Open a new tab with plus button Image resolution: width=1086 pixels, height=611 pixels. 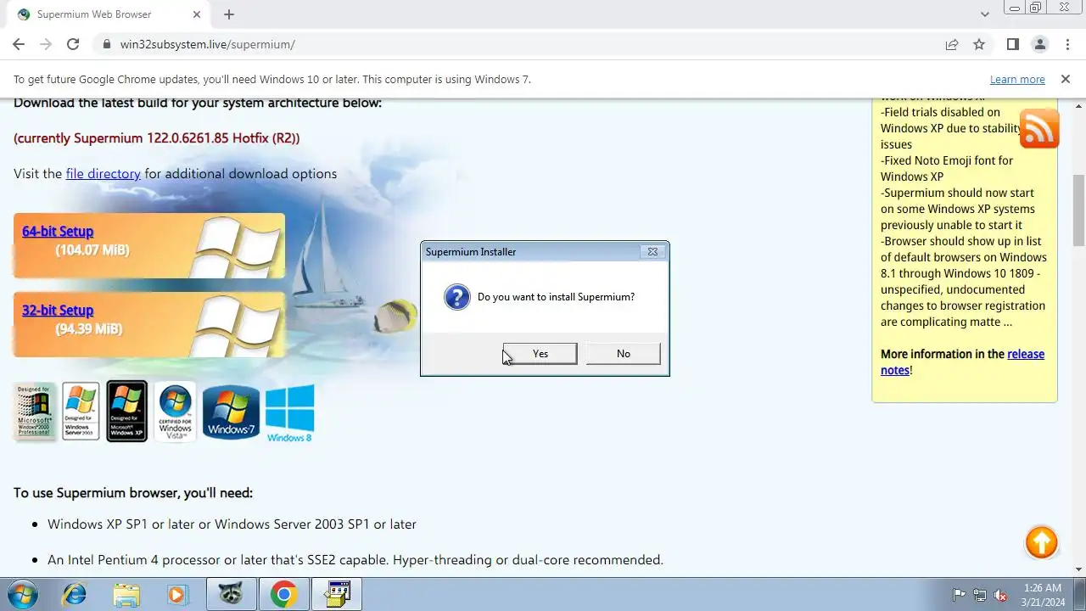pyautogui.click(x=229, y=14)
